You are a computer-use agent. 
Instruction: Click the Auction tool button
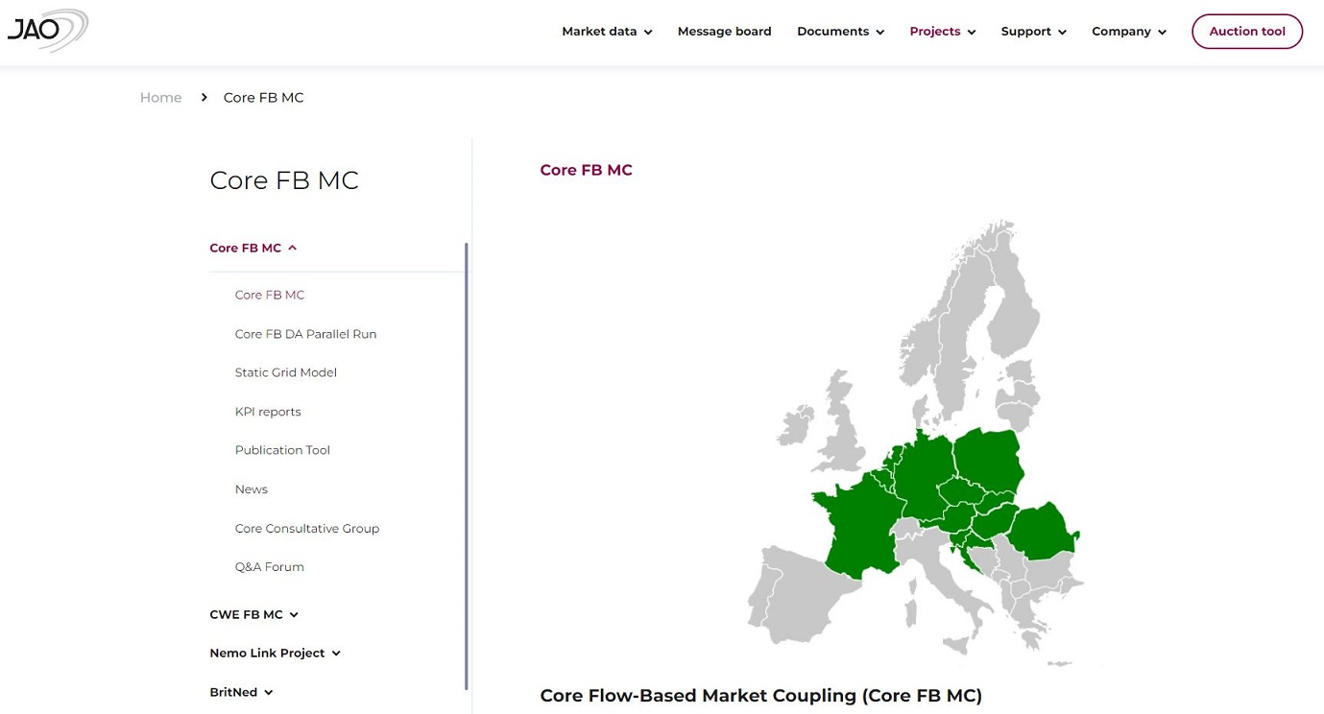1246,32
